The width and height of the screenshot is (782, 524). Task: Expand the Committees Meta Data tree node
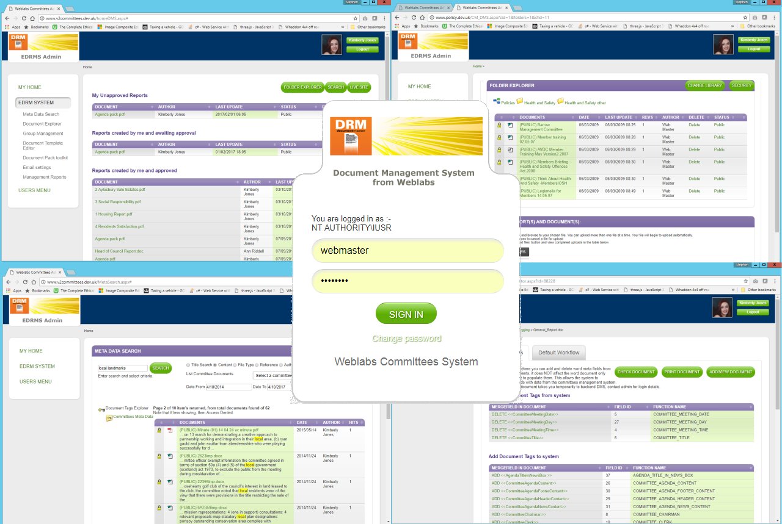click(109, 417)
